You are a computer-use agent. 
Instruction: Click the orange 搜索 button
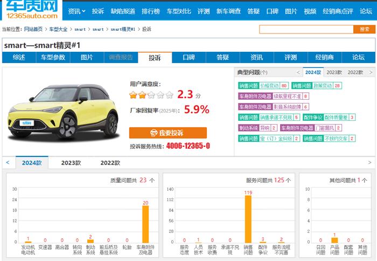(364, 29)
